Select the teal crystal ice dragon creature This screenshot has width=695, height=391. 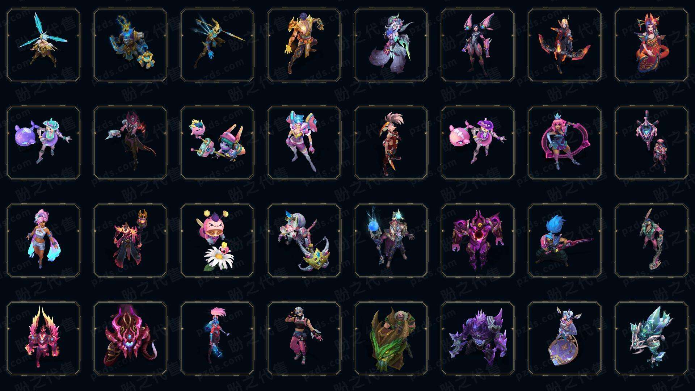652,338
